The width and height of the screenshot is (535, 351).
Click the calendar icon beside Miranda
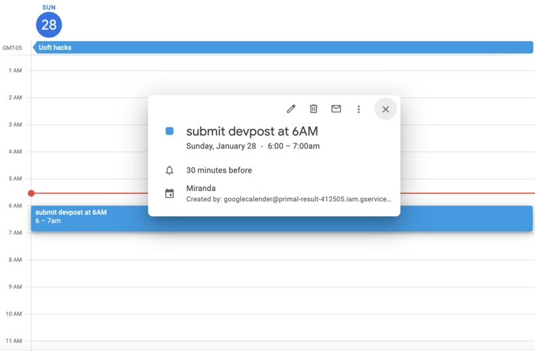pos(169,193)
